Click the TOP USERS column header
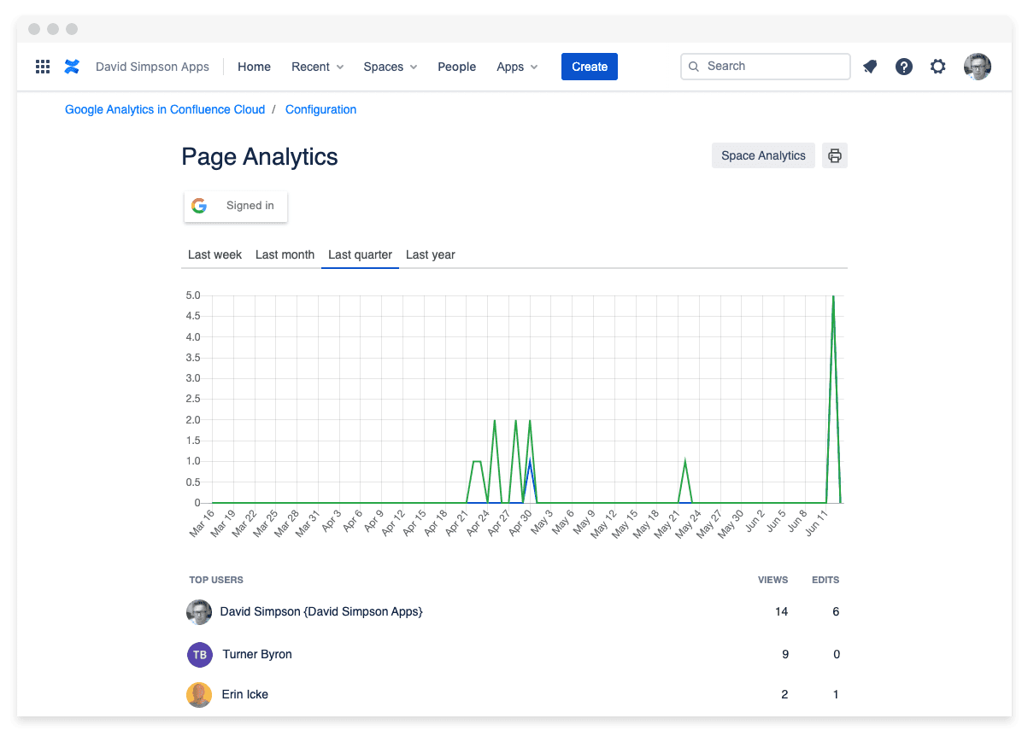 click(x=216, y=580)
